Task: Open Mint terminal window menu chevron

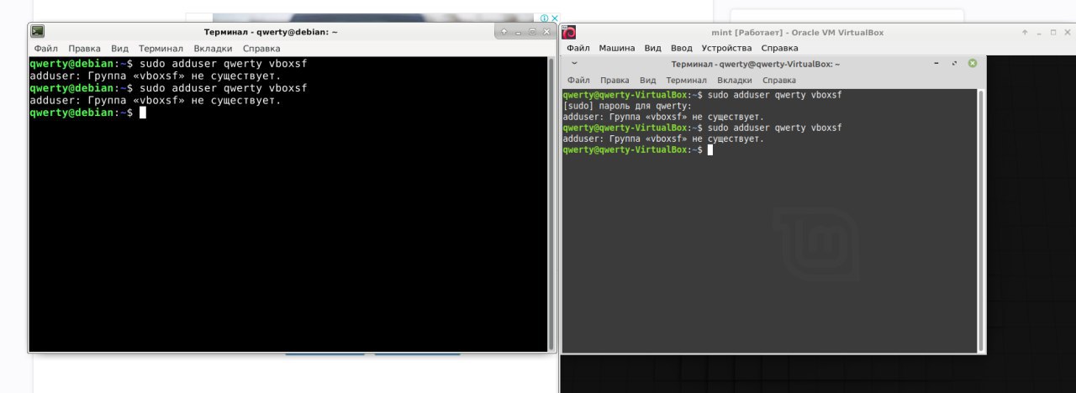Action: (574, 63)
